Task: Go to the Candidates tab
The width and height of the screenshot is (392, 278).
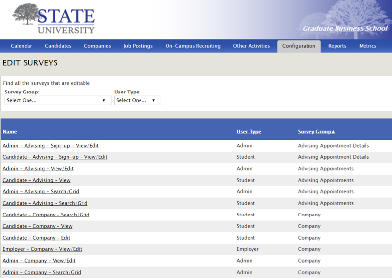Action: [x=58, y=46]
